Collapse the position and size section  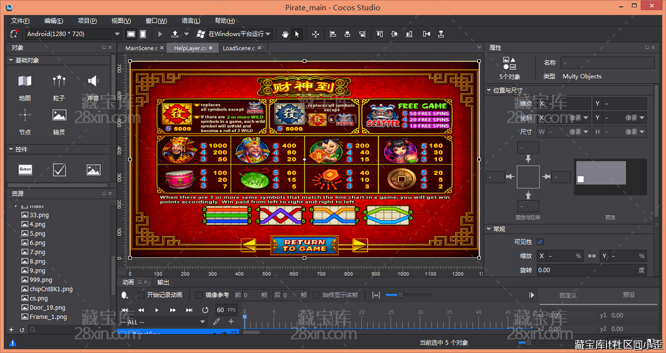tap(489, 90)
